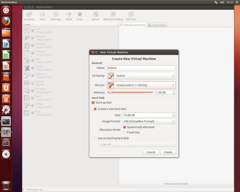Select the Tethys guest in the list
This screenshot has height=192, width=240.
pos(70,106)
